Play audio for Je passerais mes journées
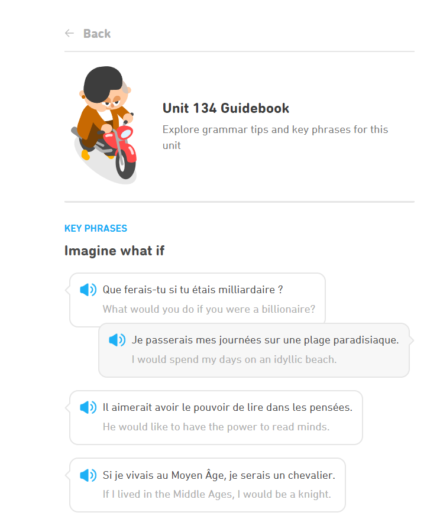The width and height of the screenshot is (427, 519). click(x=117, y=340)
